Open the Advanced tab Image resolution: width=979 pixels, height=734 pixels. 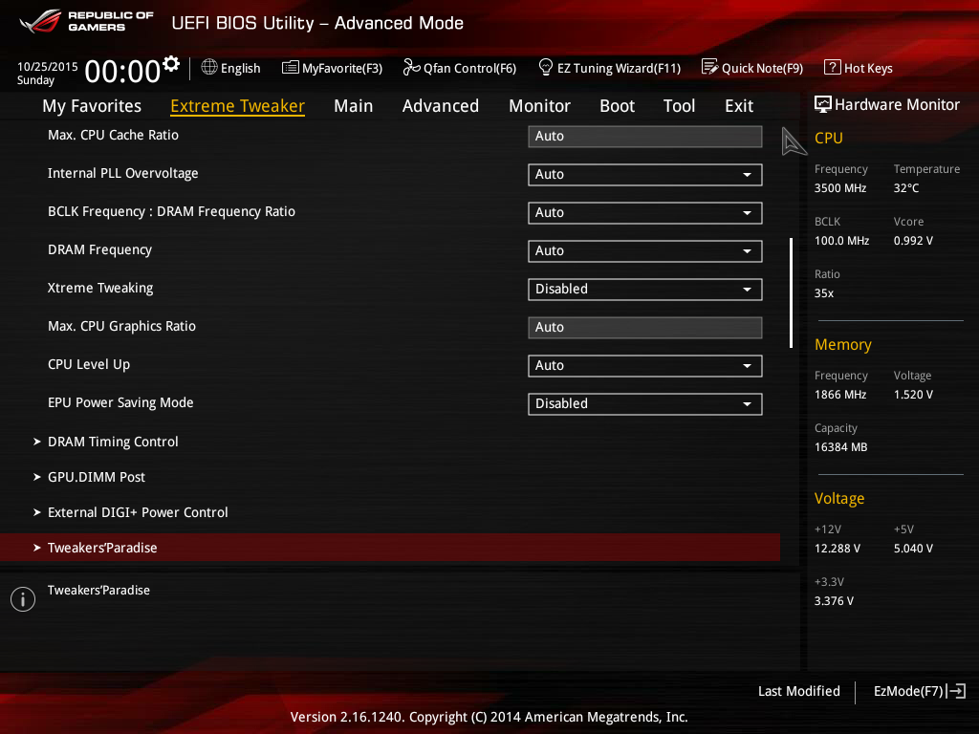(x=441, y=106)
